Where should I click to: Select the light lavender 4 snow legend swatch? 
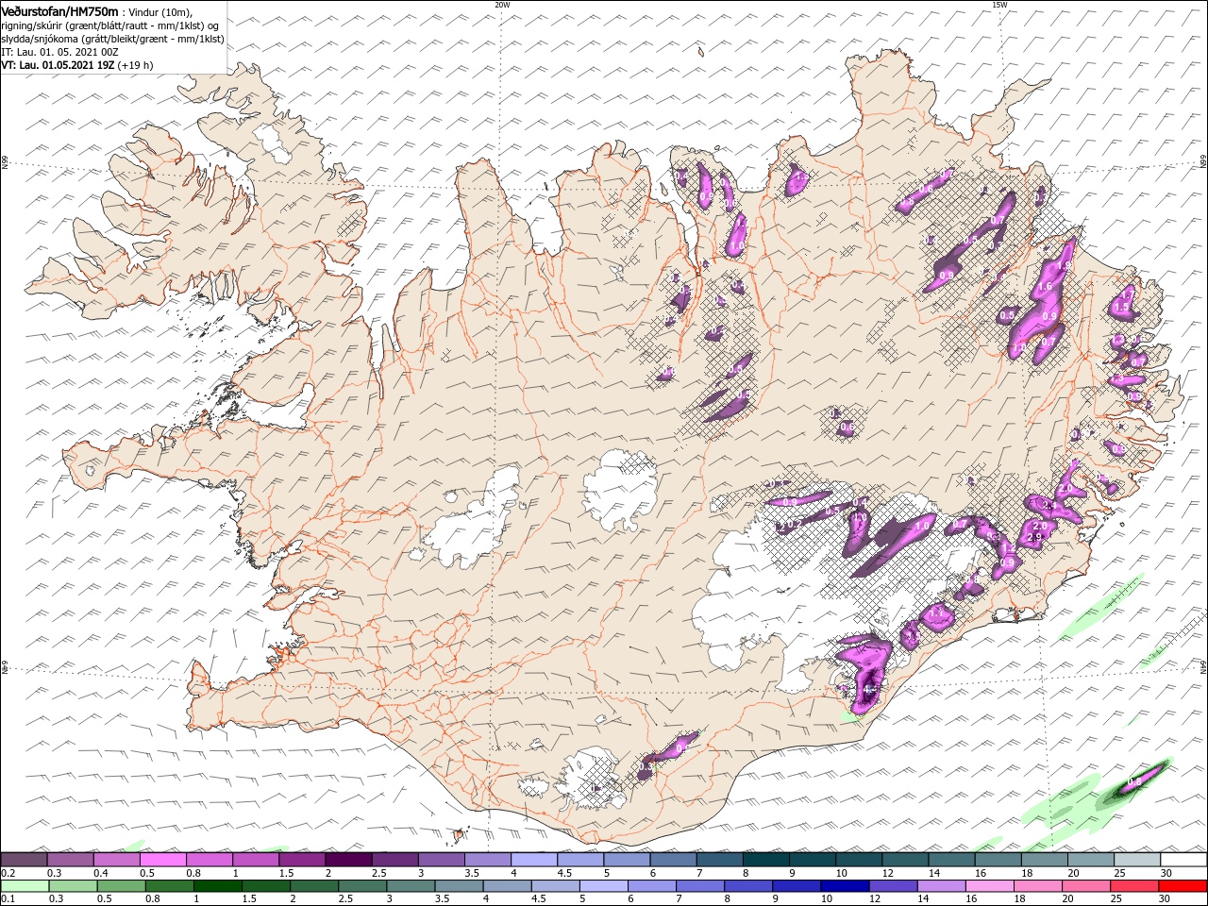tap(534, 860)
